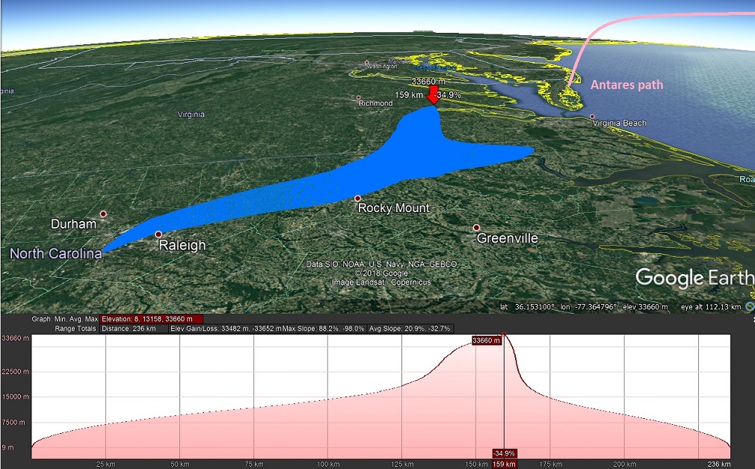Screen dimensions: 755x469
Task: Click the Elev Gain/Loss statistic
Action: pyautogui.click(x=226, y=329)
